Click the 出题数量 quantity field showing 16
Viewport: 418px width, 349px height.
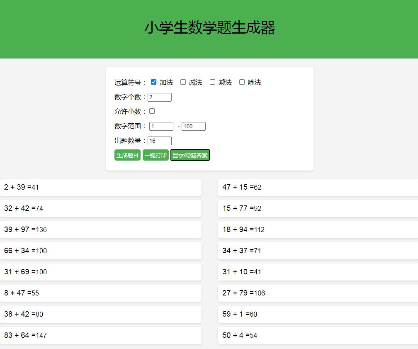click(x=159, y=141)
